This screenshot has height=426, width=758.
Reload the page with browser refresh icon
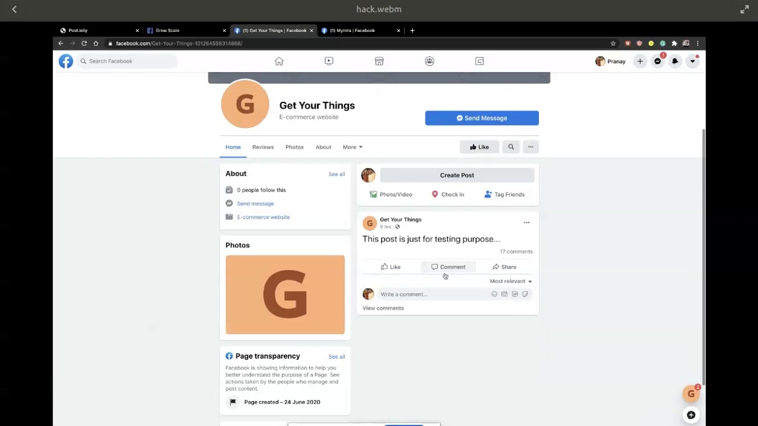[x=84, y=43]
